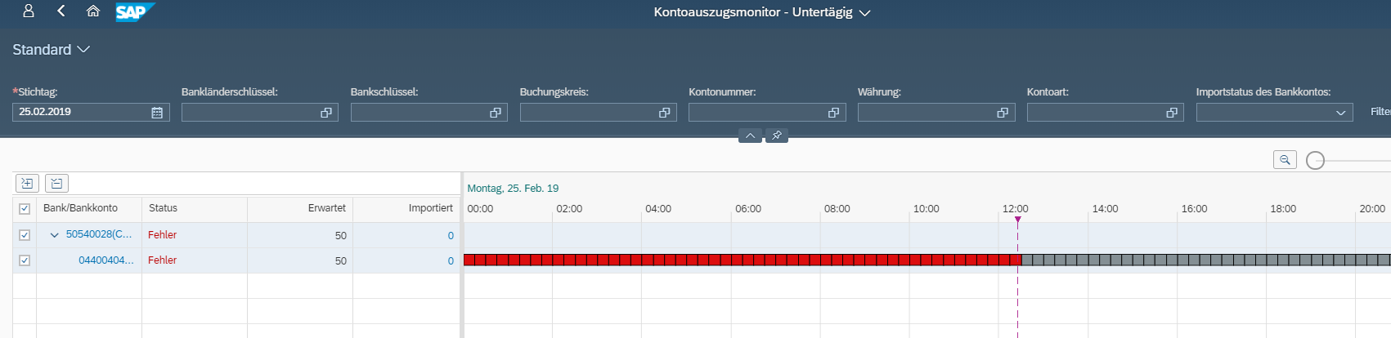Uncheck the row checkbox for bank 50540028
The image size is (1391, 338).
(25, 235)
